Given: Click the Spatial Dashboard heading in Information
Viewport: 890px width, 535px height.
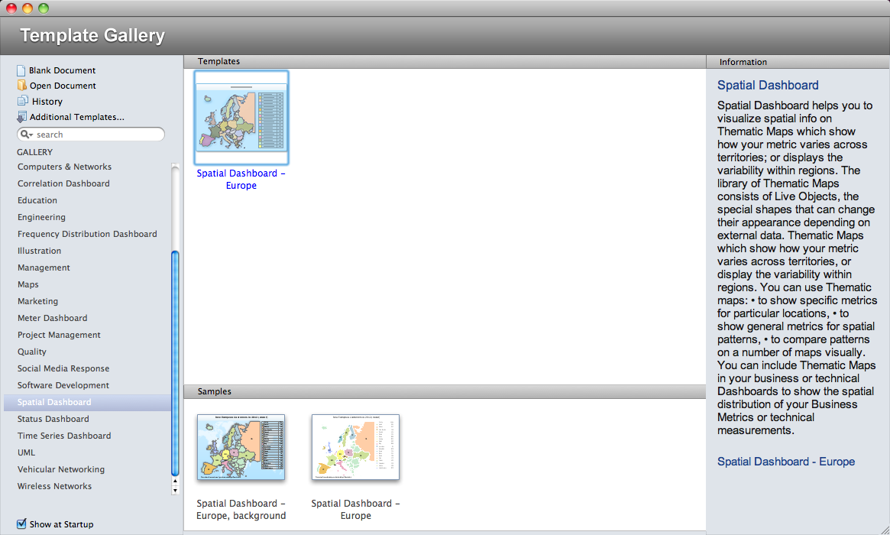Looking at the screenshot, I should (x=768, y=85).
